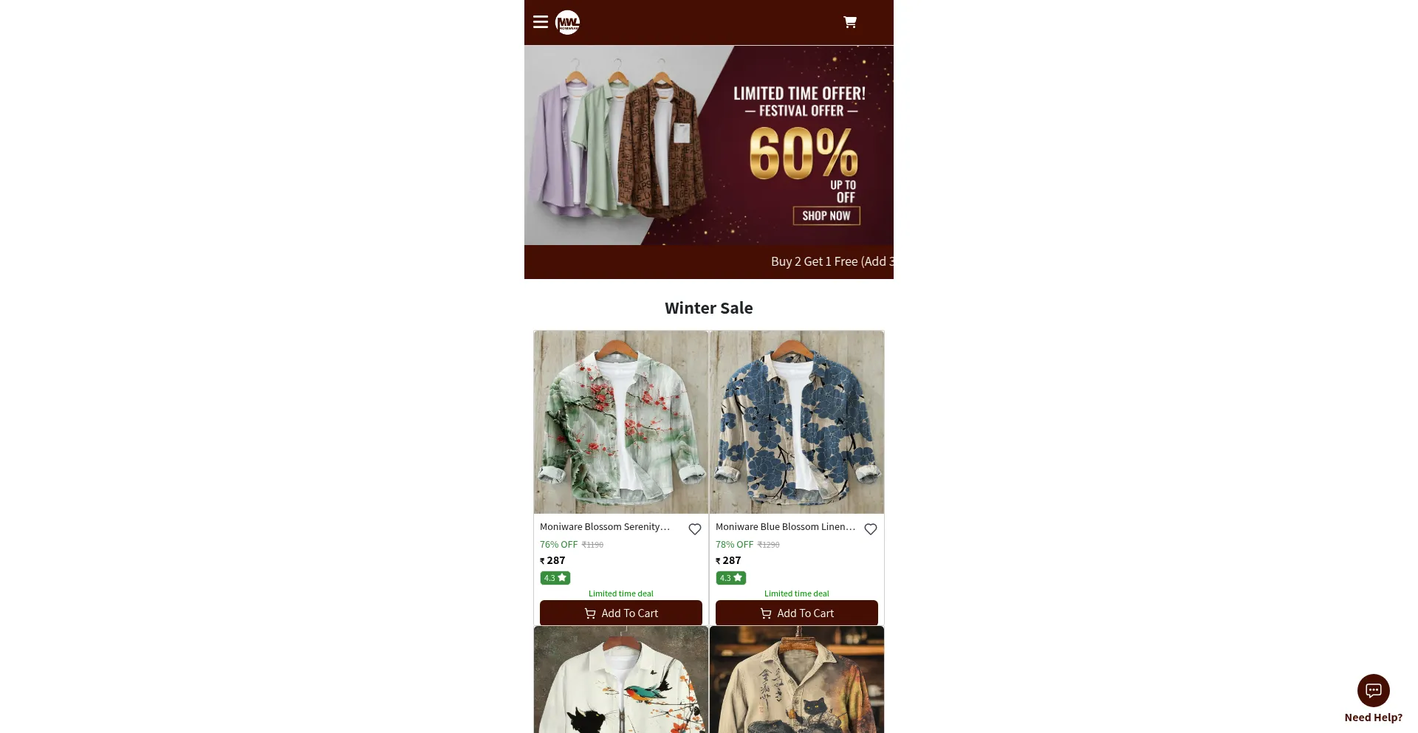Click the 4.3 star rating badge, first product
This screenshot has width=1418, height=733.
555,578
